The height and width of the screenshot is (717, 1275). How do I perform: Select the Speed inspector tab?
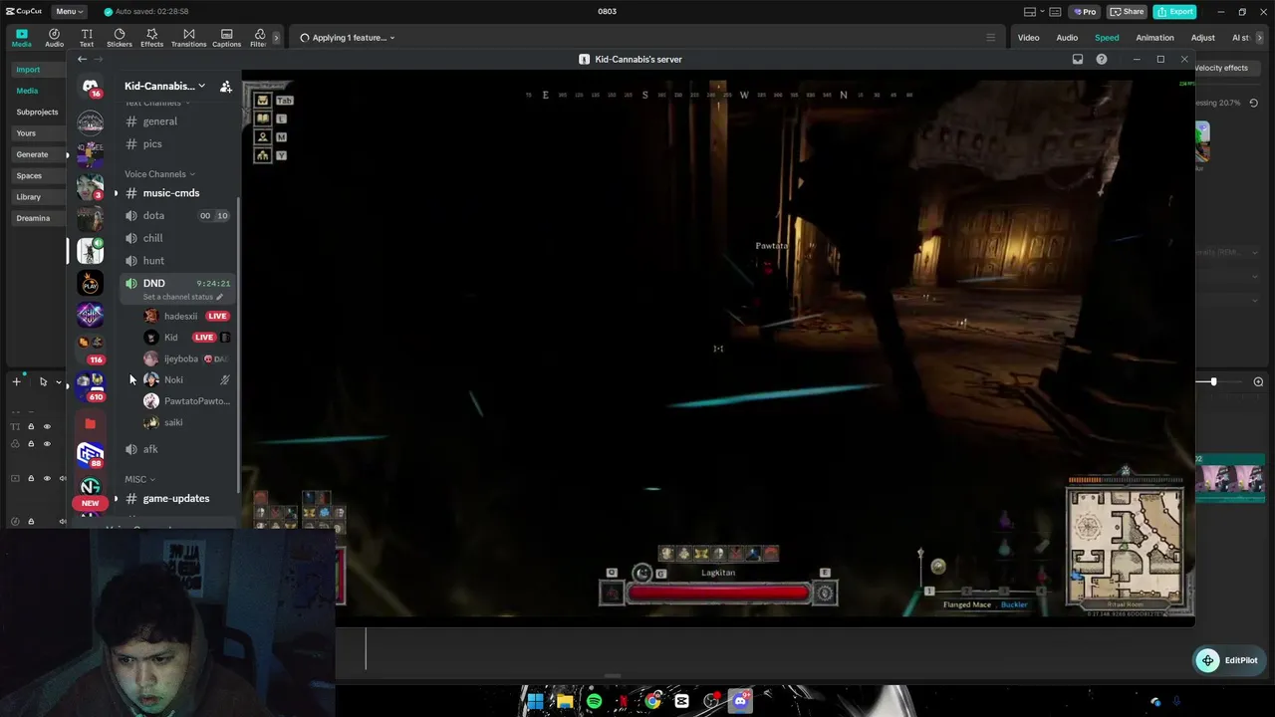[x=1107, y=38]
